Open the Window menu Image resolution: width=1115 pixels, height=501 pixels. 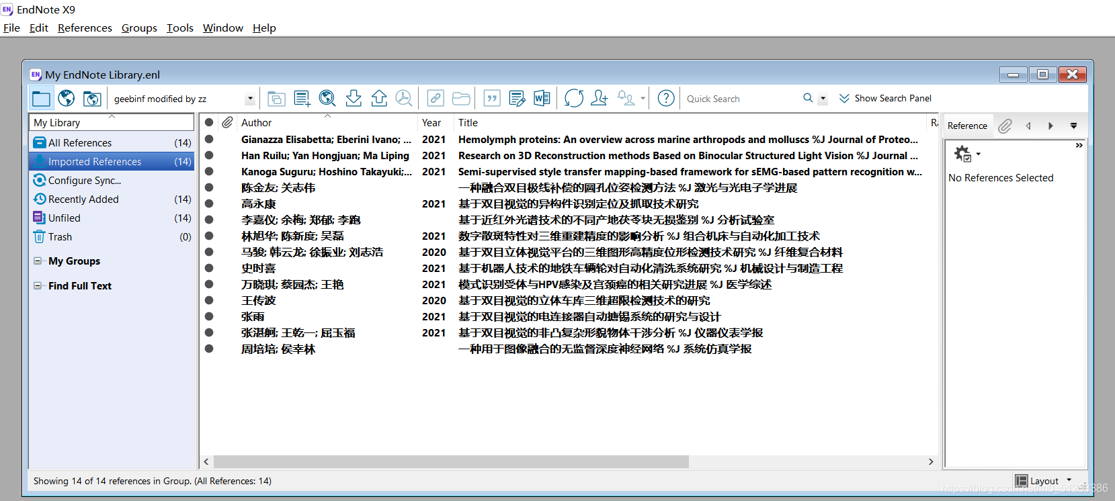pyautogui.click(x=223, y=28)
